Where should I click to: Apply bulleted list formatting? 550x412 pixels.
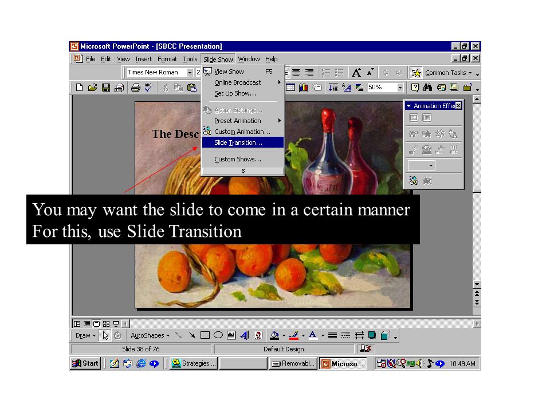[339, 73]
